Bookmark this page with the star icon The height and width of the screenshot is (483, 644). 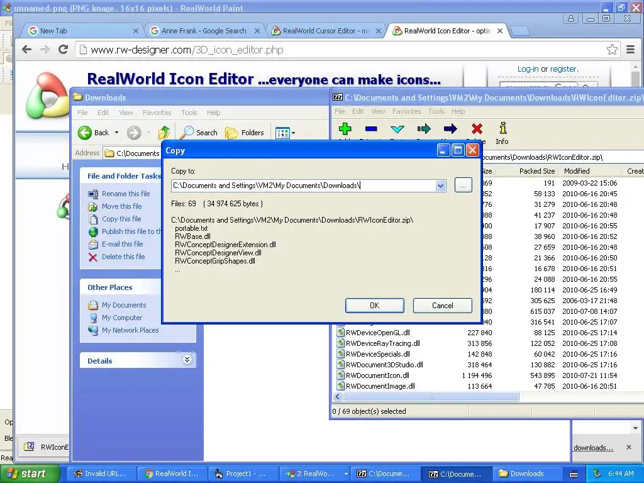click(x=612, y=50)
